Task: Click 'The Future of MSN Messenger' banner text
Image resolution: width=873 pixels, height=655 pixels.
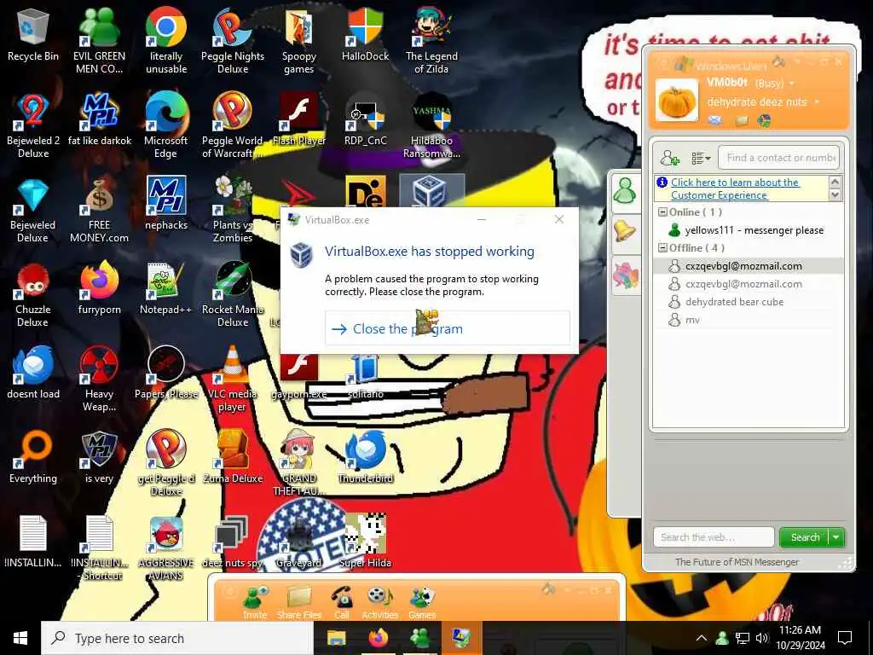Action: tap(737, 562)
